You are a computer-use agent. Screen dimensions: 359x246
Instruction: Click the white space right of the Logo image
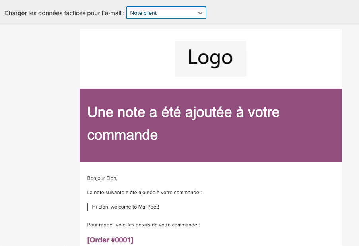(x=294, y=59)
